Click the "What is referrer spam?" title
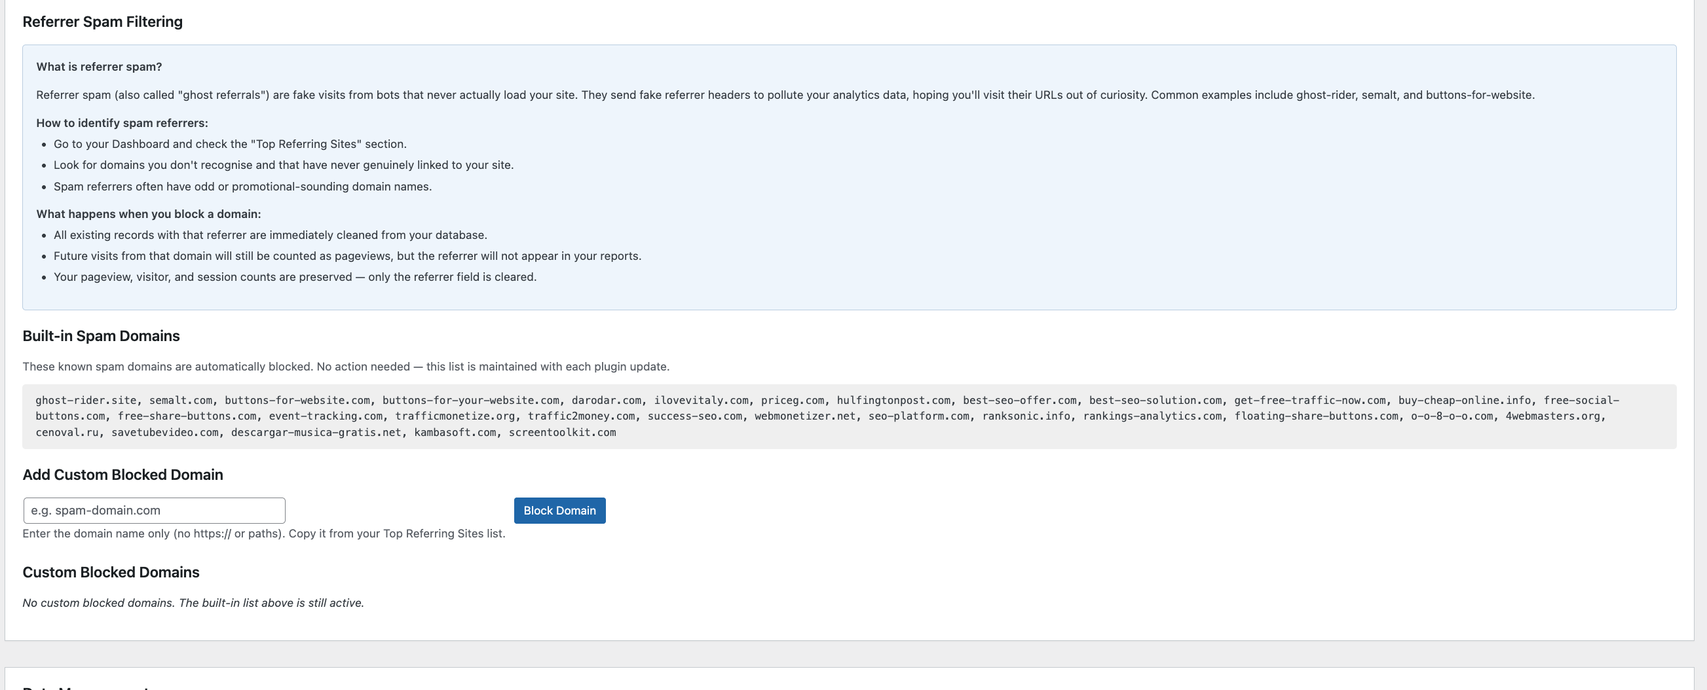 pos(99,67)
